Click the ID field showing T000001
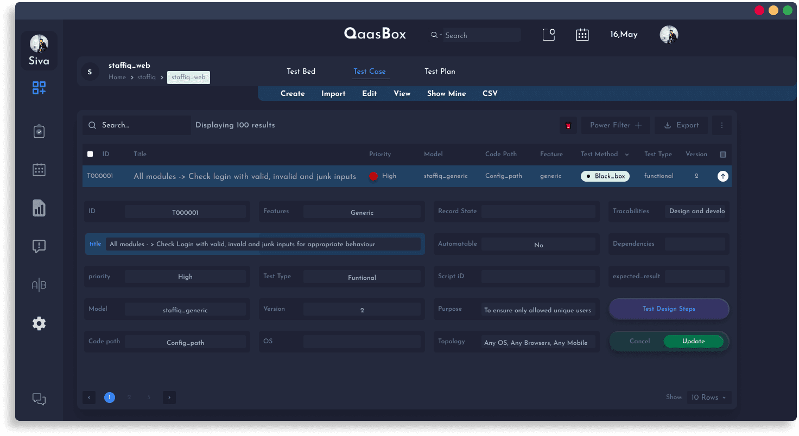 click(x=185, y=212)
